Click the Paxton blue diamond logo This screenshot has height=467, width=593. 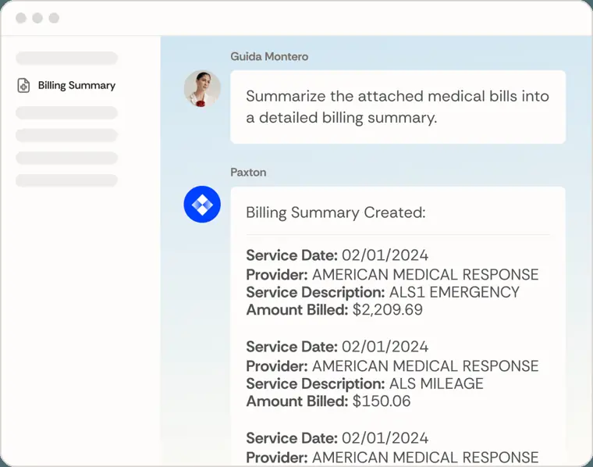coord(202,205)
